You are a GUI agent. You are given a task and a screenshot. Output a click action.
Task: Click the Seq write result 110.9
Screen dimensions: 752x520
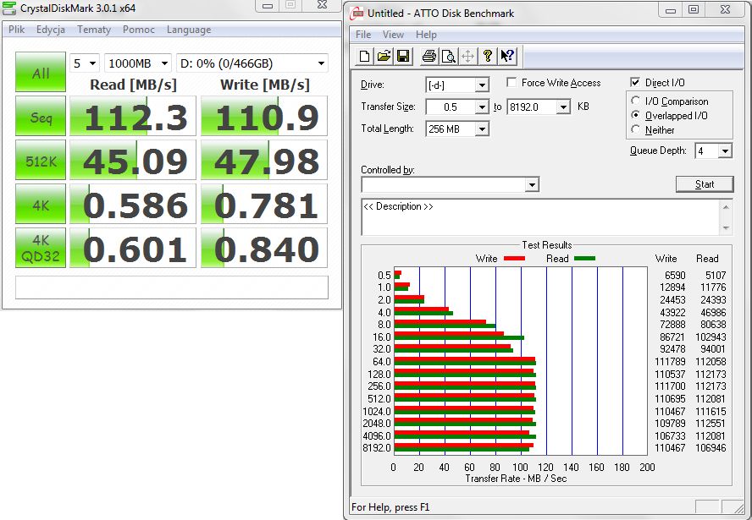[x=264, y=116]
